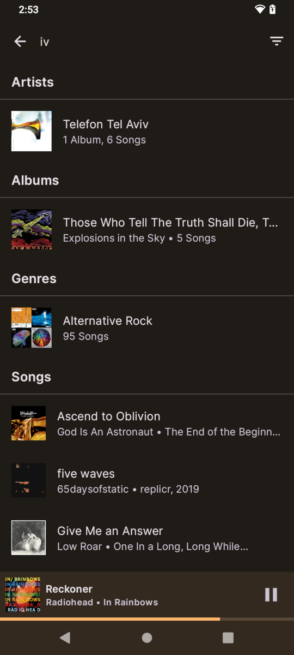Click the search field containing "iv"

[147, 41]
